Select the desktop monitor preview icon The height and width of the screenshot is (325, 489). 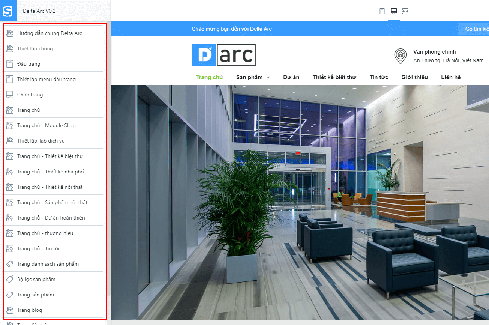[x=394, y=11]
